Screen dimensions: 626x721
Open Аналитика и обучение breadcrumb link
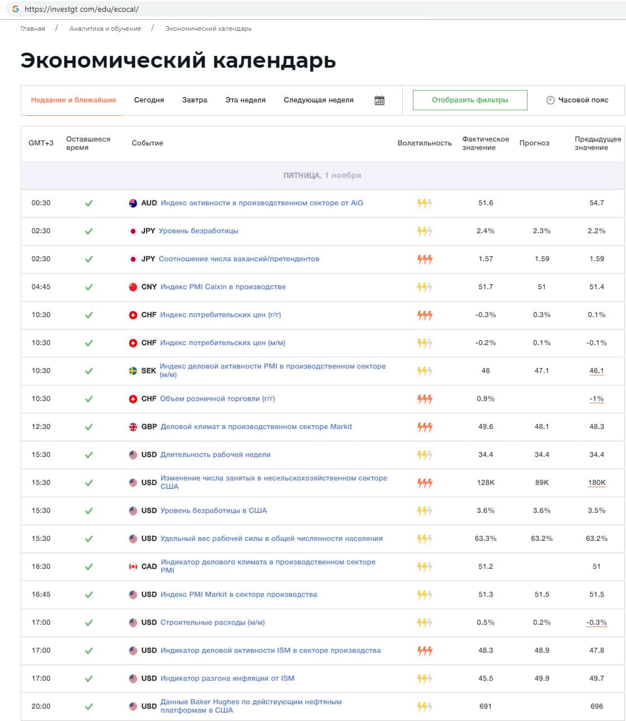tap(105, 29)
